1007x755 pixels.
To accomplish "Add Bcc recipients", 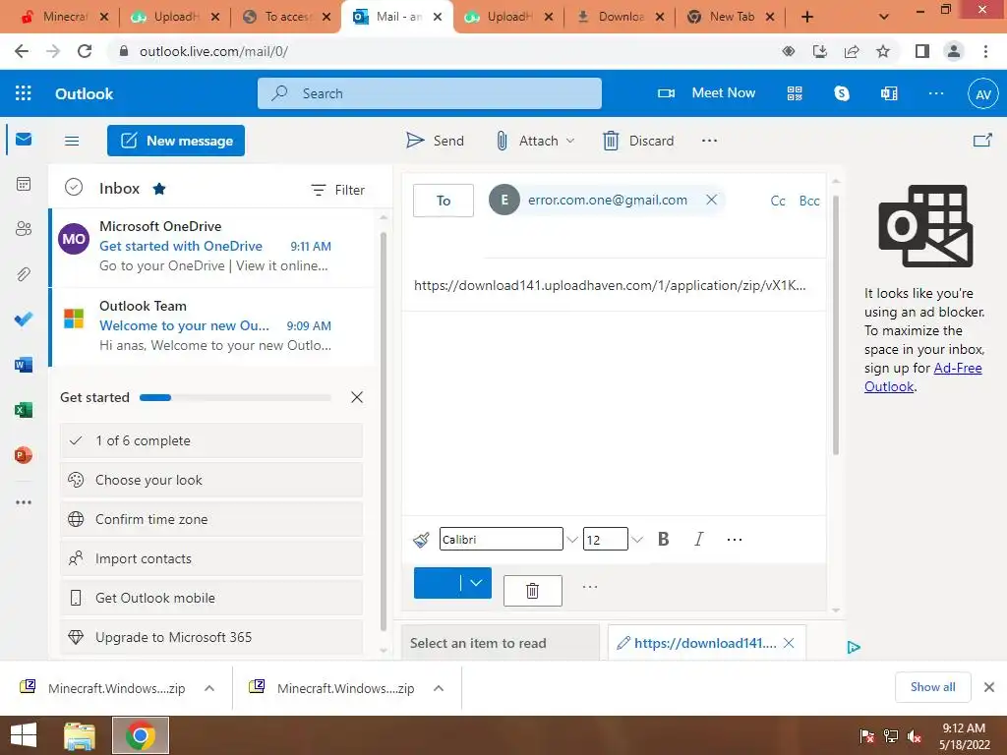I will (x=809, y=201).
